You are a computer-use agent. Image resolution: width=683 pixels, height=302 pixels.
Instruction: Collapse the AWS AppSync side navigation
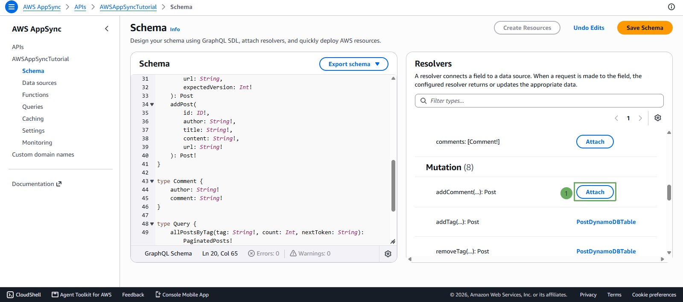107,29
